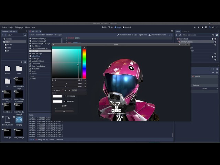The width and height of the screenshot is (220, 165).
Task: Go to previous script edit location
Action: [x=169, y=35]
